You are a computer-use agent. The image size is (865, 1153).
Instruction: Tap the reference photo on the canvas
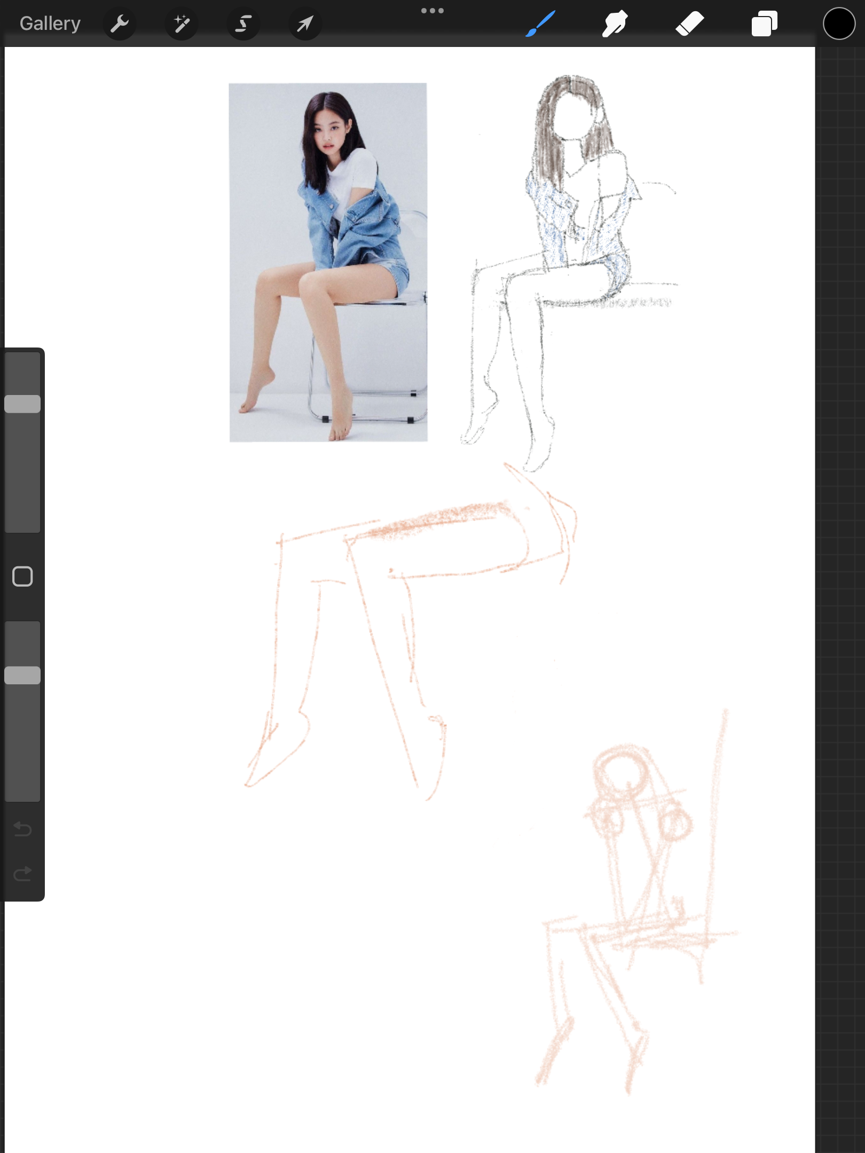(328, 262)
